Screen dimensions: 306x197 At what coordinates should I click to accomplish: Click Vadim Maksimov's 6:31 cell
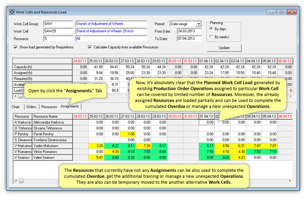[x=238, y=146]
